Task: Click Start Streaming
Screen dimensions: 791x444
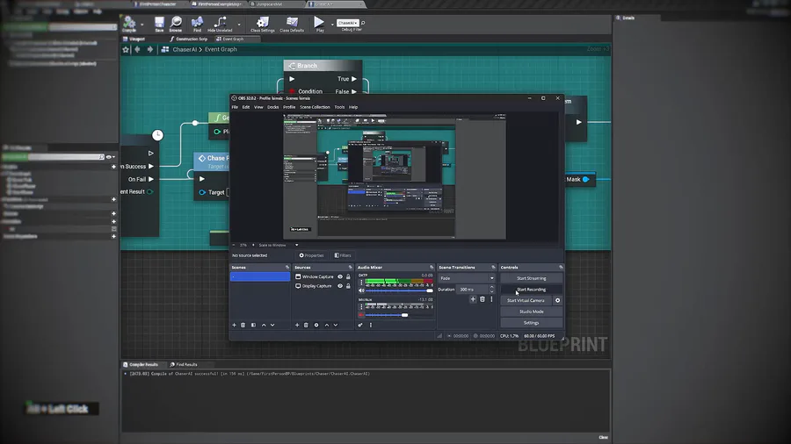Action: coord(531,278)
